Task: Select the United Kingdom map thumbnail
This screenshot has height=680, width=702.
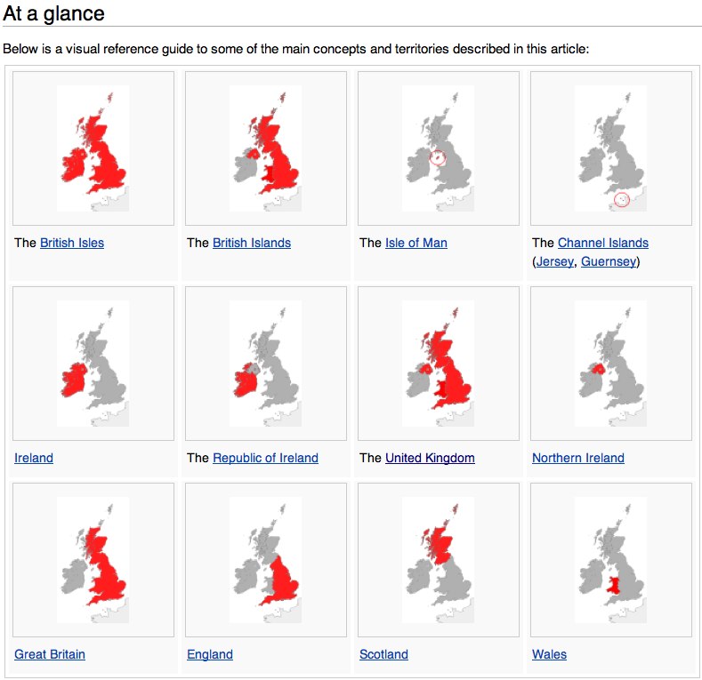Action: [438, 363]
